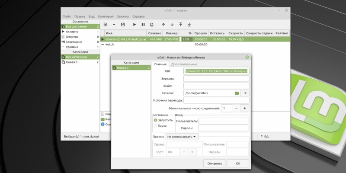Open the Файл menu
Viewport: 346px width, 173px height.
tap(67, 16)
